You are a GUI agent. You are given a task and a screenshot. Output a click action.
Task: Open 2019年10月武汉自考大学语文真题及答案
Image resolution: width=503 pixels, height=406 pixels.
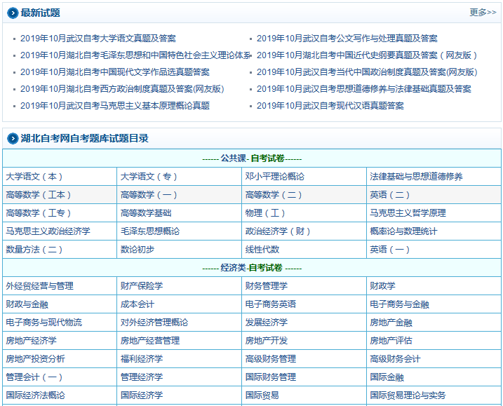(x=98, y=39)
